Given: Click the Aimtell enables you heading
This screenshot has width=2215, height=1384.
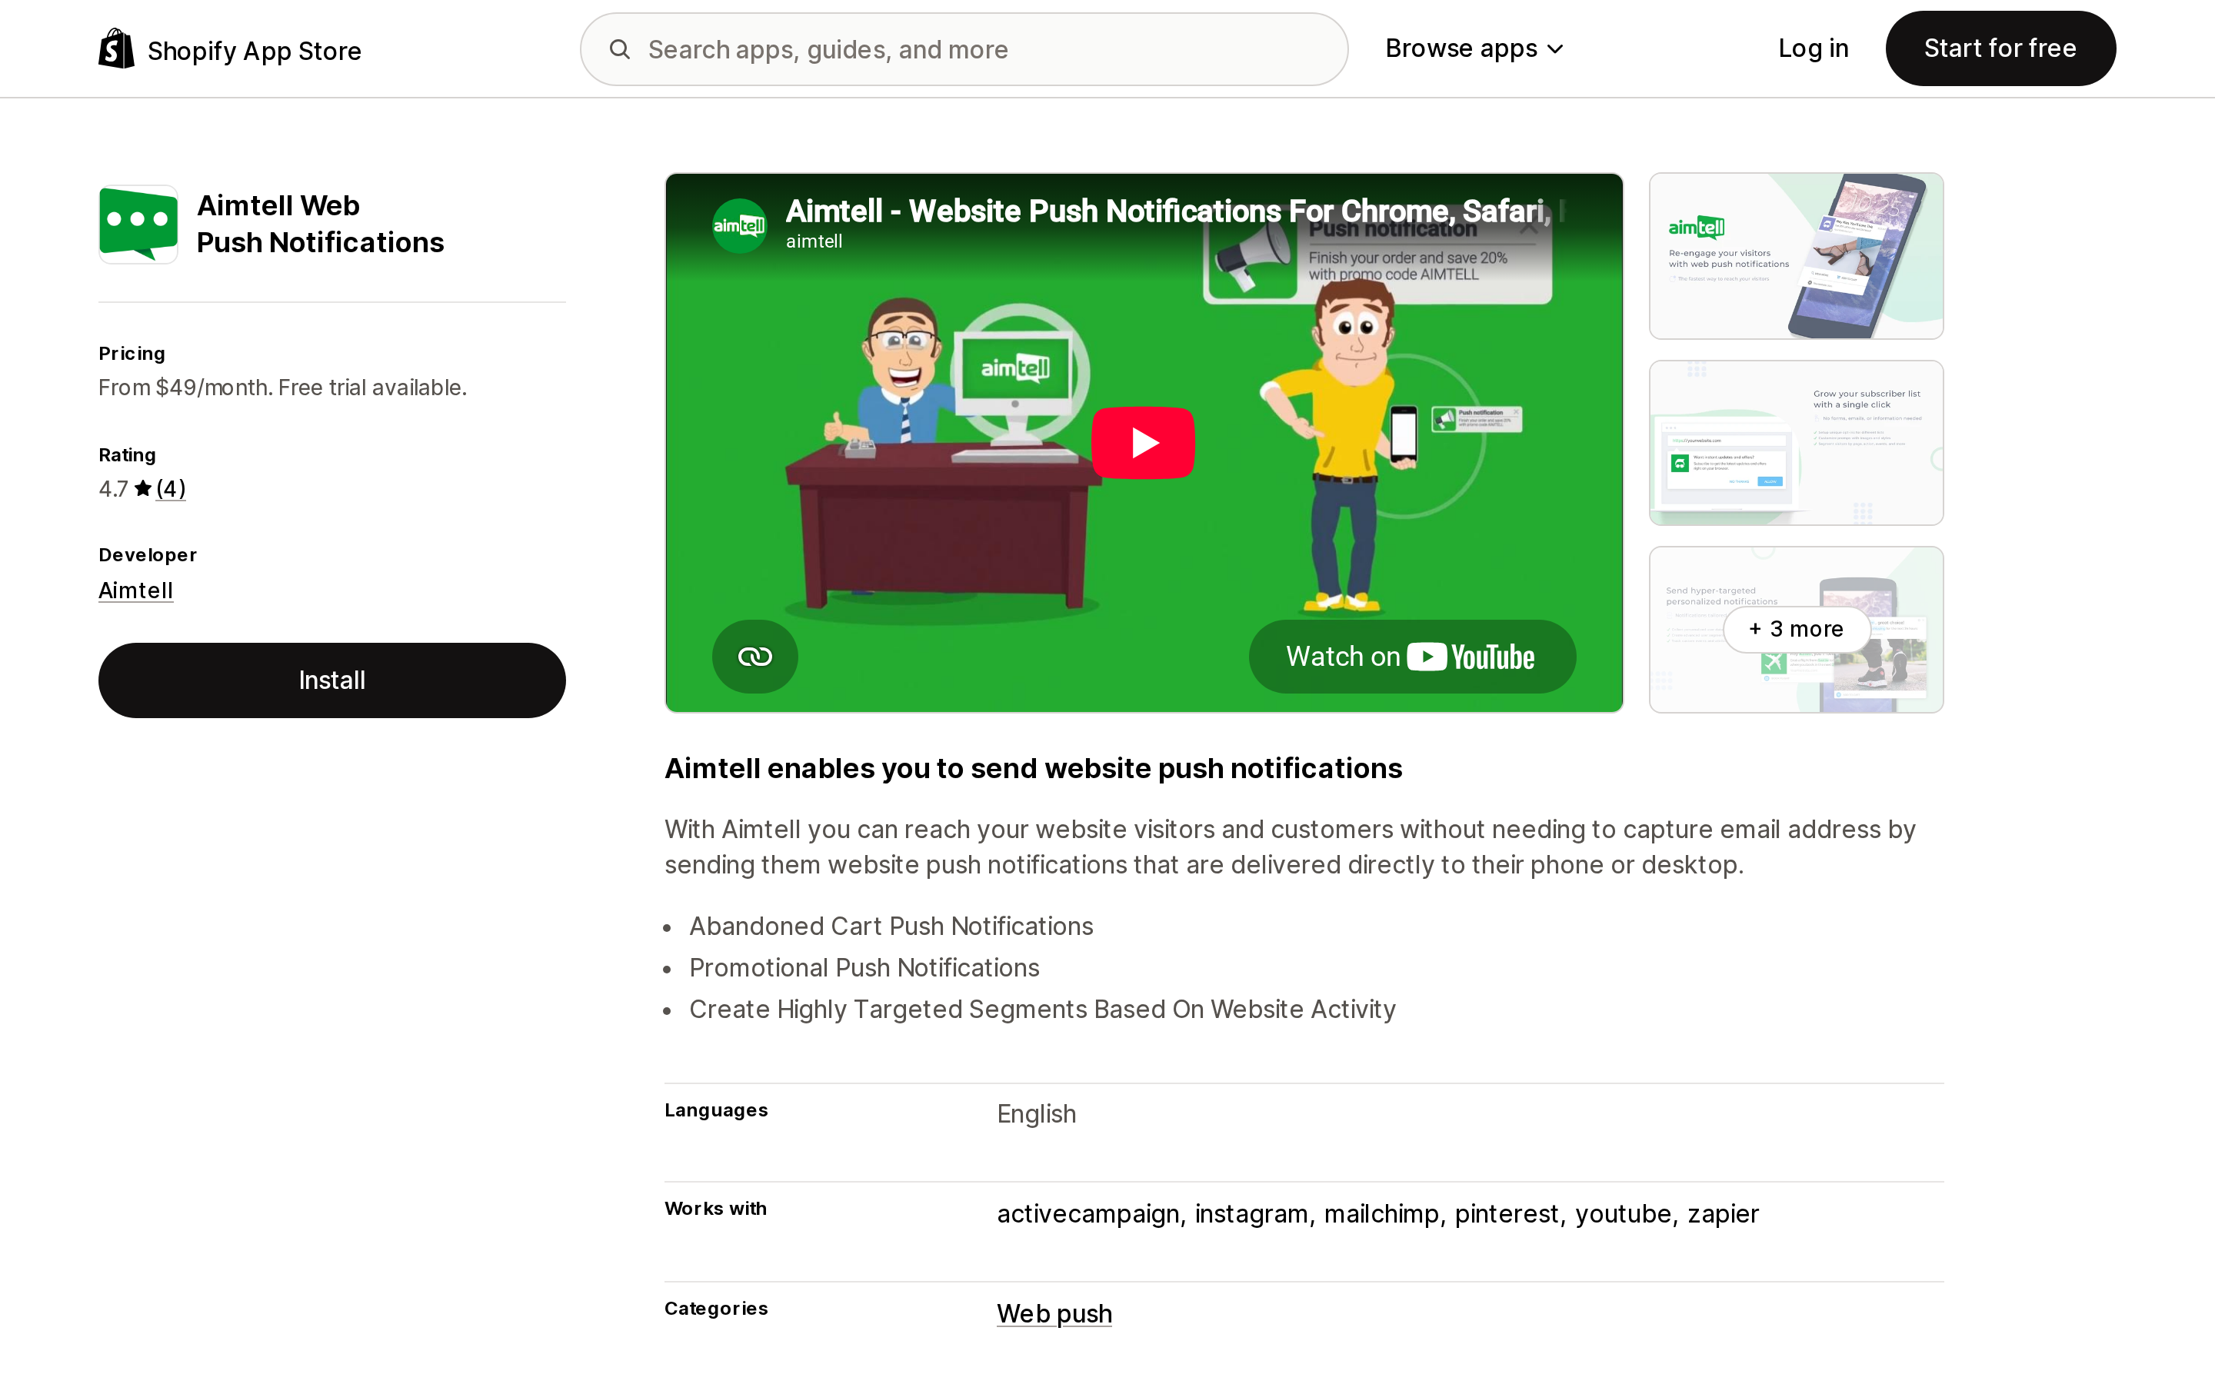Looking at the screenshot, I should coord(1034,768).
